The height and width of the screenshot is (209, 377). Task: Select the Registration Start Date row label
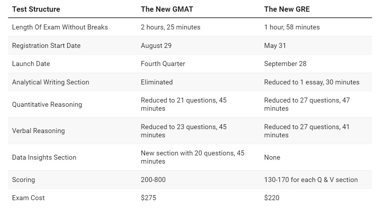click(x=46, y=46)
